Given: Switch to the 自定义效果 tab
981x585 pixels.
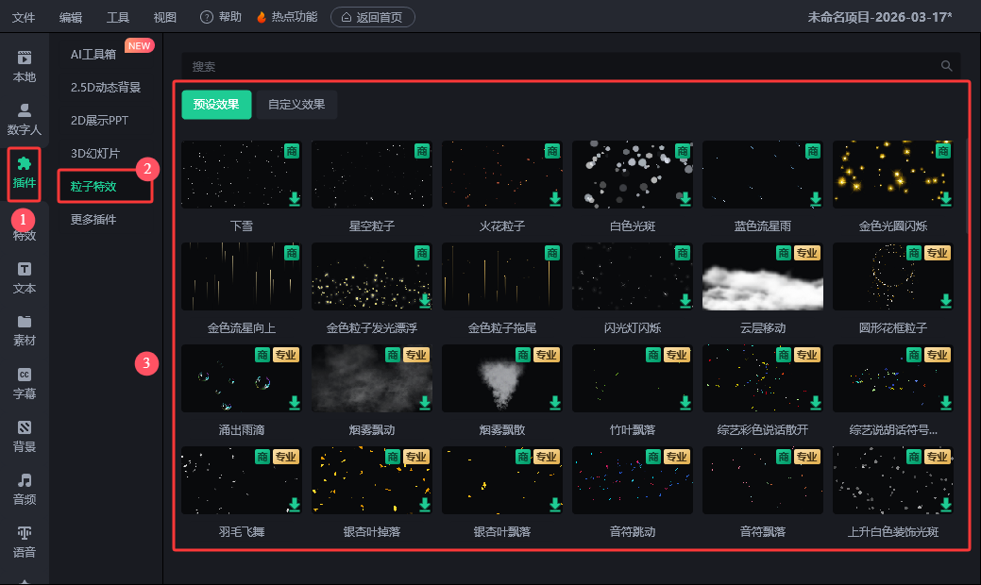Looking at the screenshot, I should pyautogui.click(x=296, y=105).
